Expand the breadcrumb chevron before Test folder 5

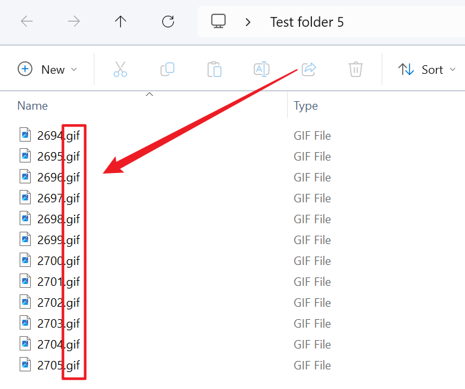click(x=248, y=22)
